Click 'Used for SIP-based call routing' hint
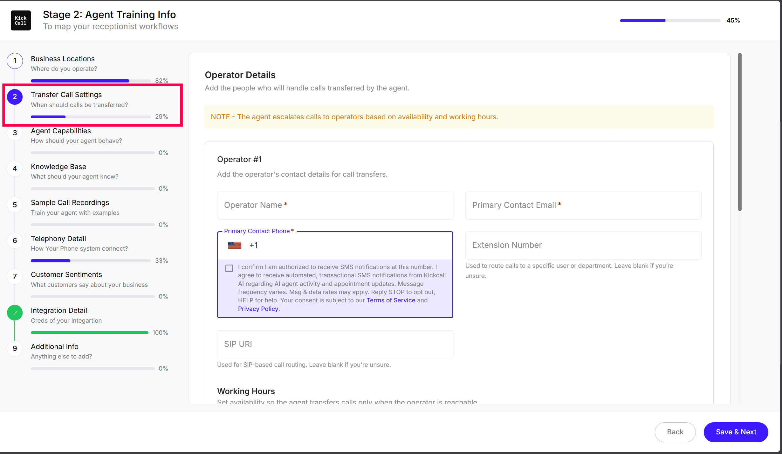The width and height of the screenshot is (782, 454). pos(304,365)
